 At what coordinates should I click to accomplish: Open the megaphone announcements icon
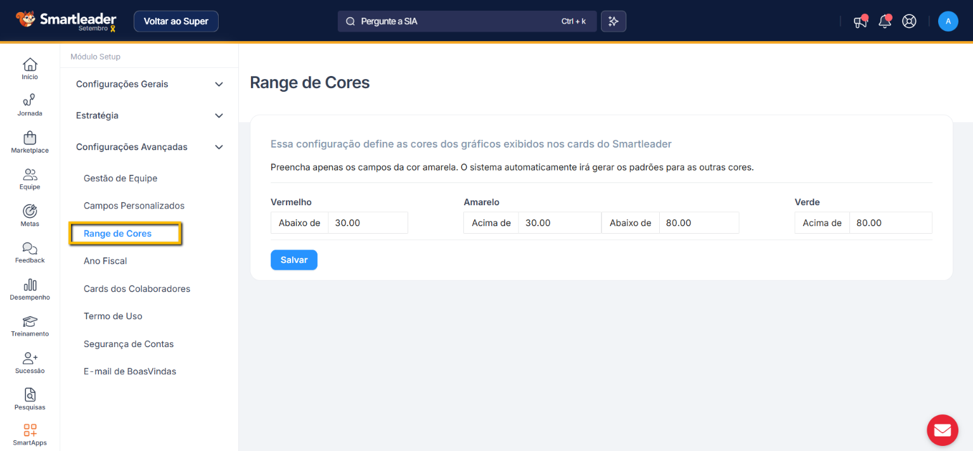pyautogui.click(x=860, y=22)
